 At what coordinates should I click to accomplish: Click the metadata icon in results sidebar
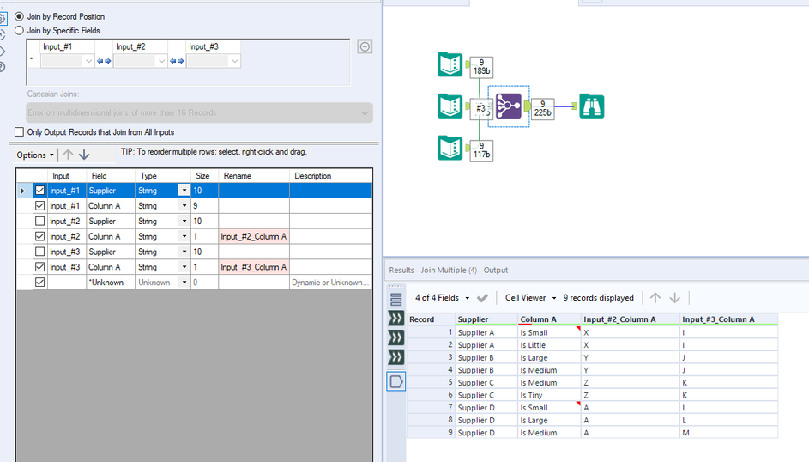point(396,381)
